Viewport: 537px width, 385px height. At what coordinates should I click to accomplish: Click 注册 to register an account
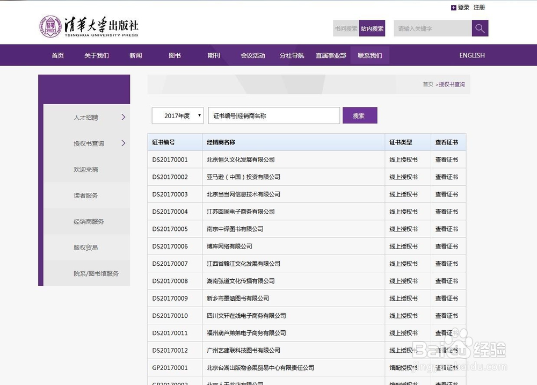pos(479,7)
